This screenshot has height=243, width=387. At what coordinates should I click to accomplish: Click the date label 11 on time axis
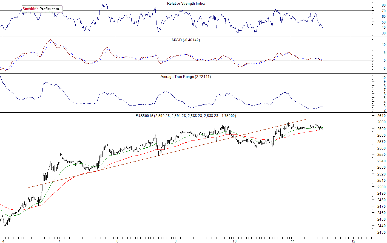(x=292, y=241)
